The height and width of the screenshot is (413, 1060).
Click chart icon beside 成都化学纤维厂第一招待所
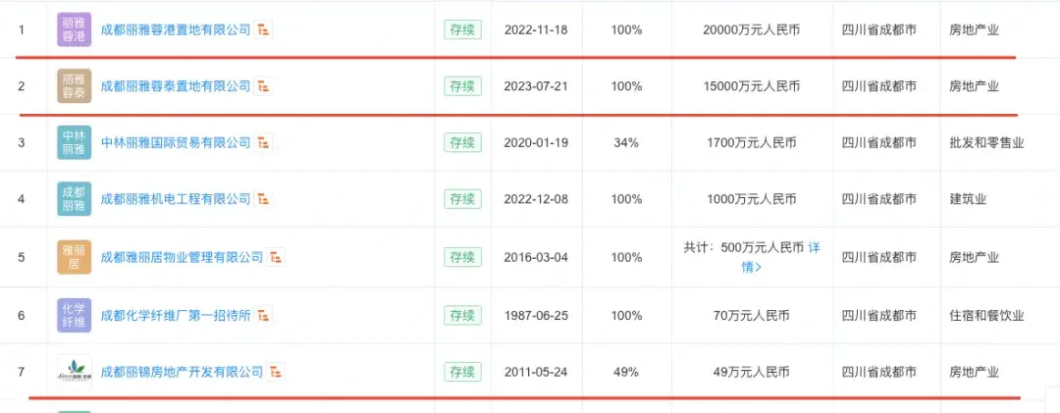click(x=264, y=316)
